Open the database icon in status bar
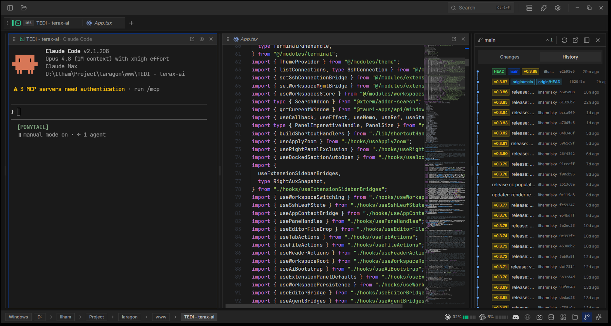 (551, 317)
